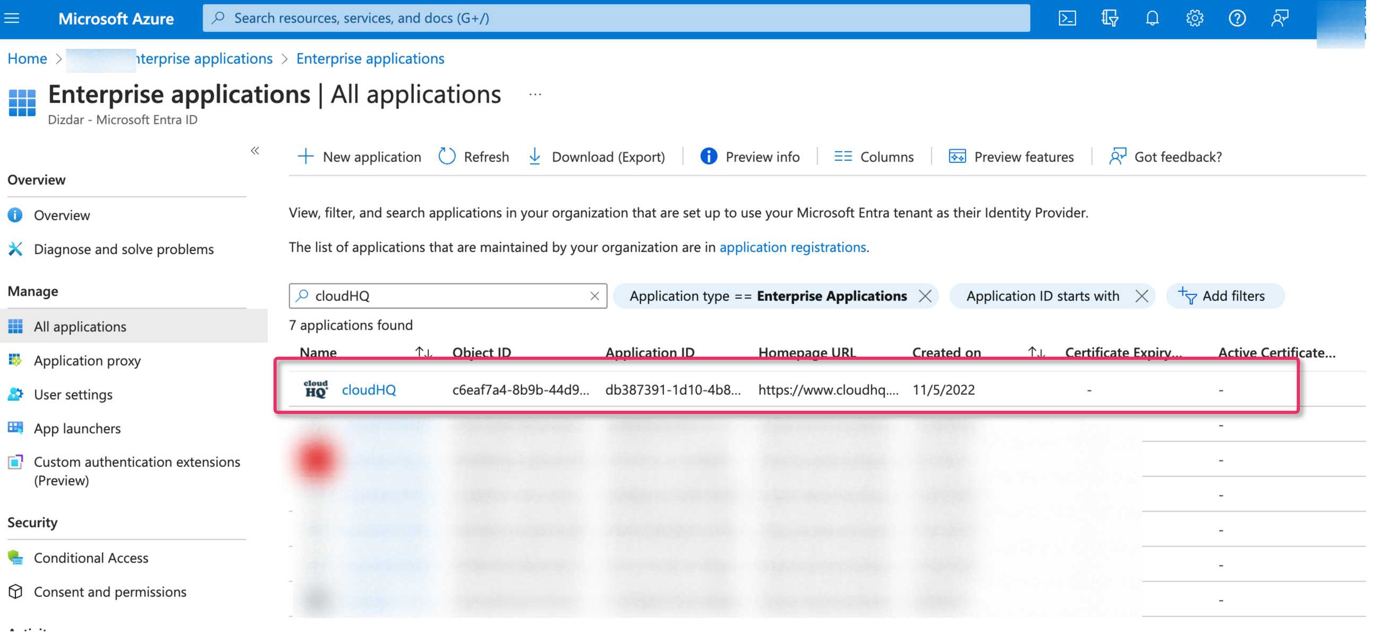Click the download arrow icon for Export
The height and width of the screenshot is (632, 1379).
[x=534, y=156]
